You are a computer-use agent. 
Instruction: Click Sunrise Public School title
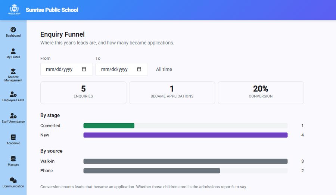point(52,10)
